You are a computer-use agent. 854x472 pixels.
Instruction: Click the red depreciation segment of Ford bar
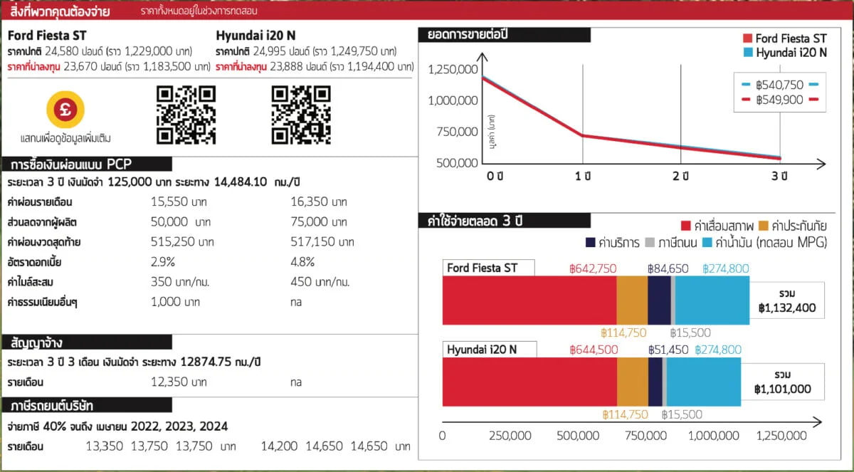click(x=529, y=302)
